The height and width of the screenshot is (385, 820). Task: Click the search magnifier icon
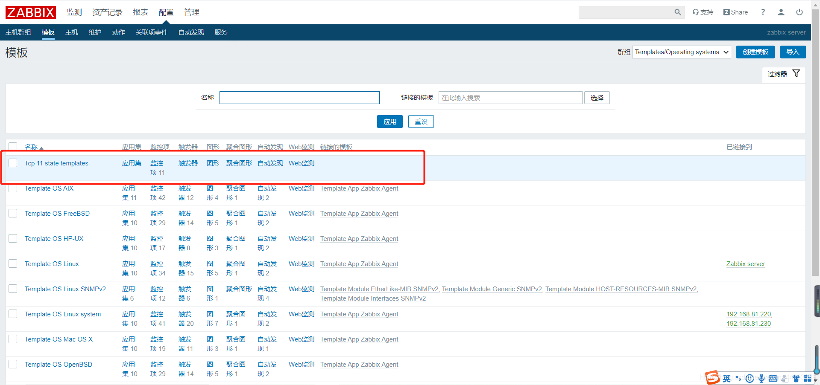(677, 12)
